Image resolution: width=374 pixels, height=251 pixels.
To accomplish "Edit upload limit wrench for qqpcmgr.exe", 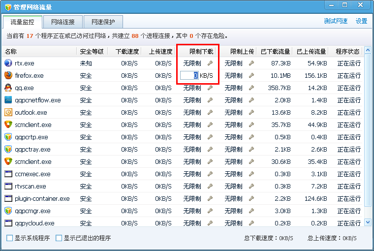I will (x=251, y=211).
